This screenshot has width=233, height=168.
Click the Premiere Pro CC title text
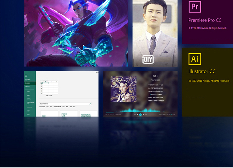(x=205, y=20)
